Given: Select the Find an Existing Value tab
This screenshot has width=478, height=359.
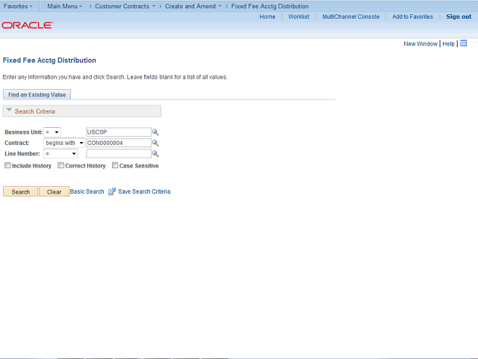Looking at the screenshot, I should (x=37, y=95).
